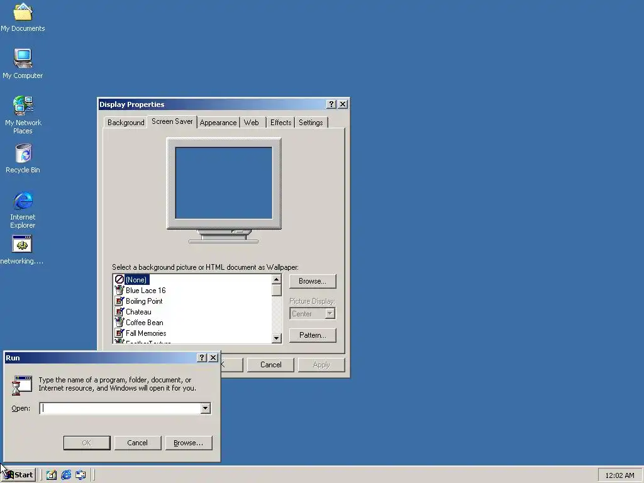This screenshot has width=644, height=483.
Task: Open the Settings tab
Action: pyautogui.click(x=311, y=123)
